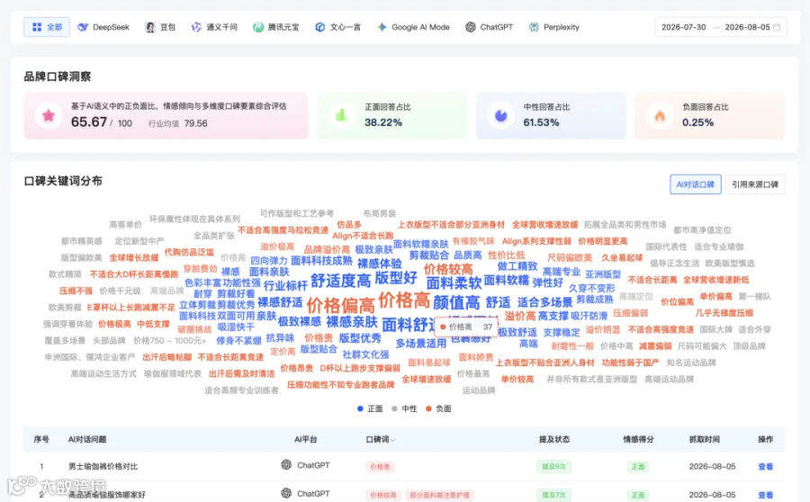
Task: Click the 序号 column header
Action: coord(40,439)
